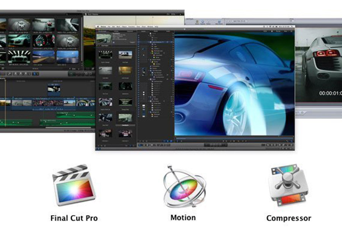Expand a nested folder in Motion's layer tree

(148, 53)
